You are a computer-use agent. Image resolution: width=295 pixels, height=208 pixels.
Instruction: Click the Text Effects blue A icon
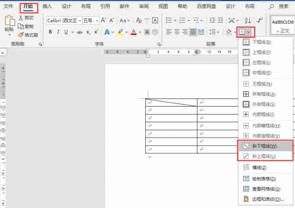point(107,32)
